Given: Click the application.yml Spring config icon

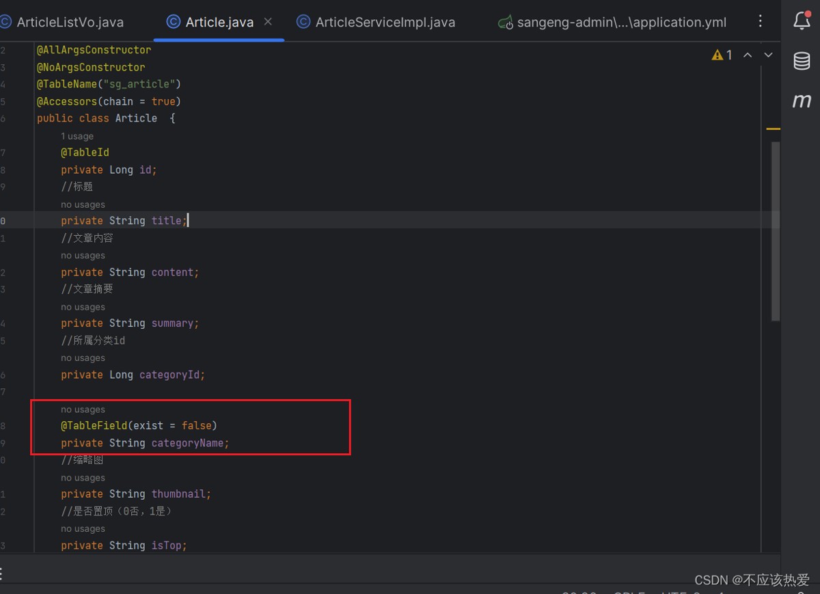Looking at the screenshot, I should (x=506, y=23).
